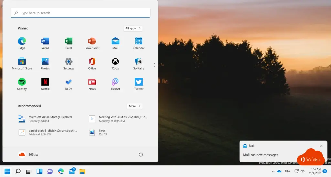
Task: Open Edge from pinned apps
Action: coord(22,43)
